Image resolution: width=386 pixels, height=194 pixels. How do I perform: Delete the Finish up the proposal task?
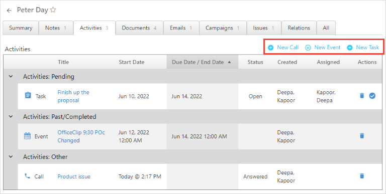click(x=362, y=96)
